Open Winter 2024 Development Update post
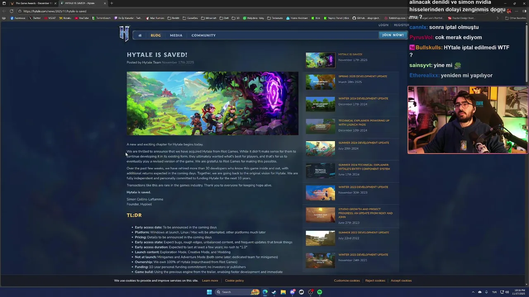The width and height of the screenshot is (529, 297). pos(363,99)
